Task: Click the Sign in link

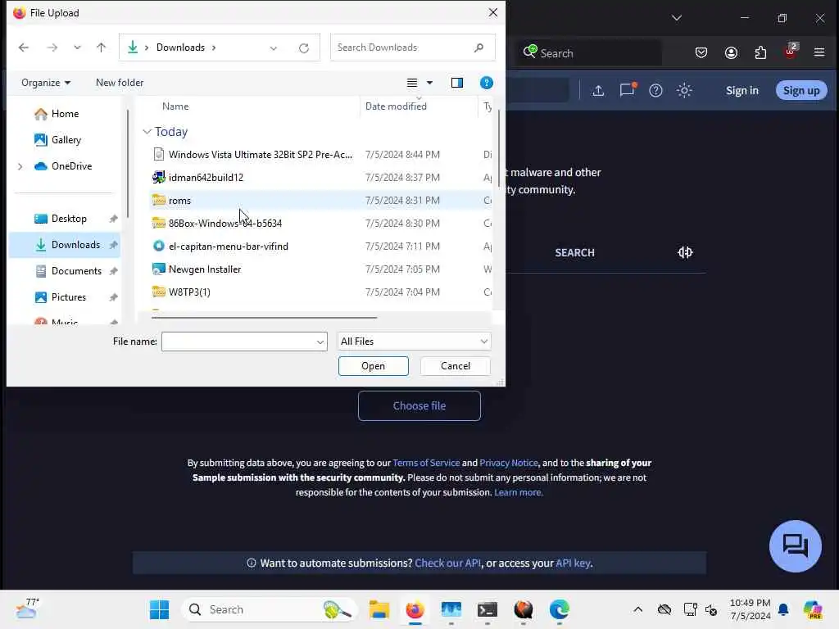Action: [741, 90]
